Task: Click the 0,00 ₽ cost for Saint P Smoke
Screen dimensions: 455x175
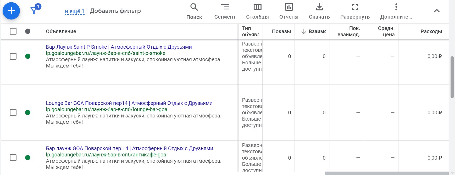Action: click(x=435, y=56)
